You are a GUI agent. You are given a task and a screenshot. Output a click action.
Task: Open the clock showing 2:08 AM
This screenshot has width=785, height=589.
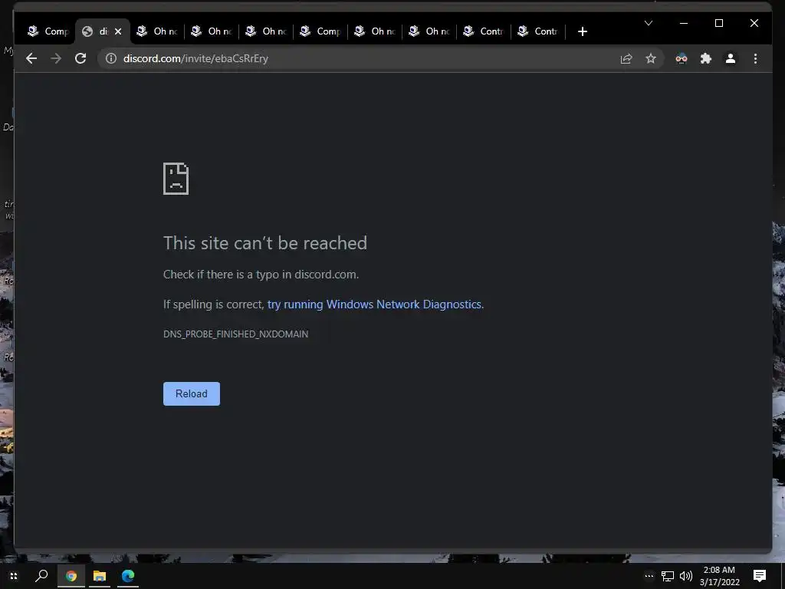point(719,576)
